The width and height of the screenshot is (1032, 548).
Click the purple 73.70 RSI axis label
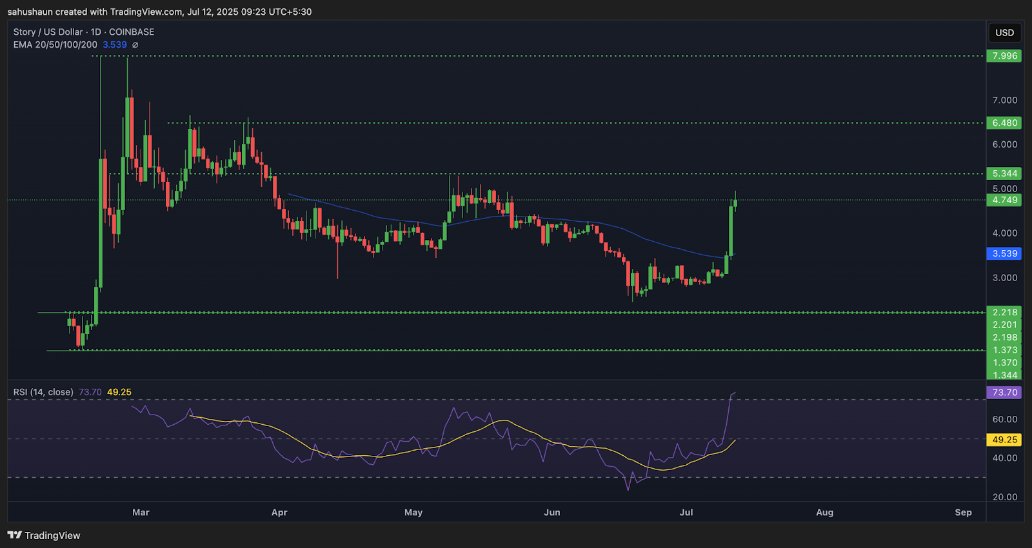point(1004,392)
